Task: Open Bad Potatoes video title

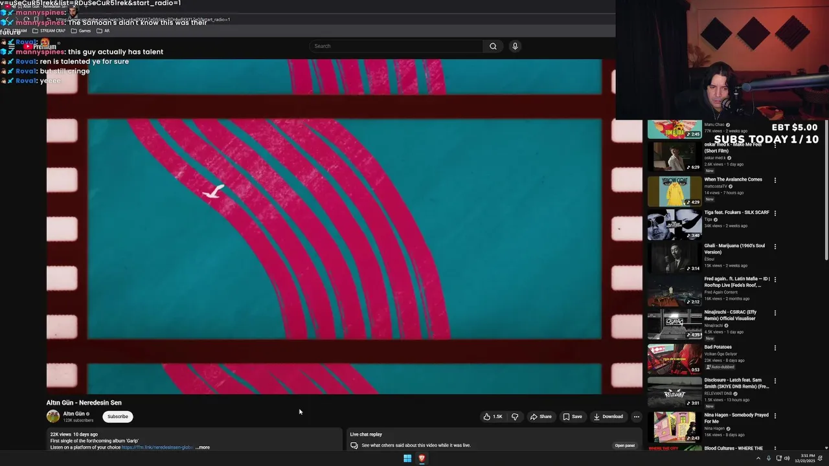Action: pyautogui.click(x=718, y=347)
